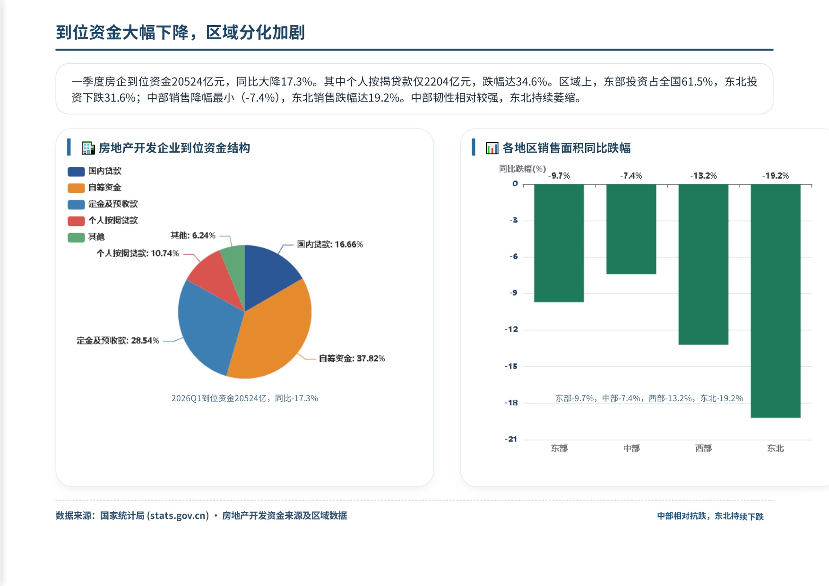
Task: Click the y-axis tick -21
Action: tap(511, 439)
